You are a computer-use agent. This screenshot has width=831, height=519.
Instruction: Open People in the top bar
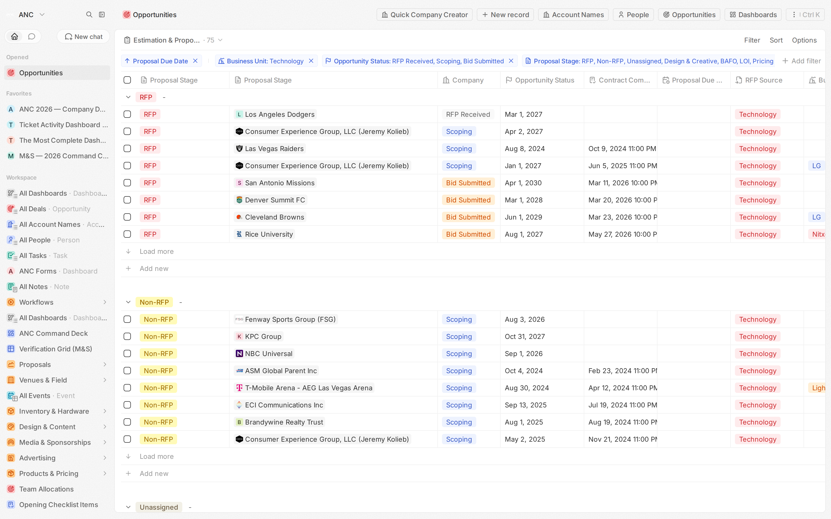633,15
